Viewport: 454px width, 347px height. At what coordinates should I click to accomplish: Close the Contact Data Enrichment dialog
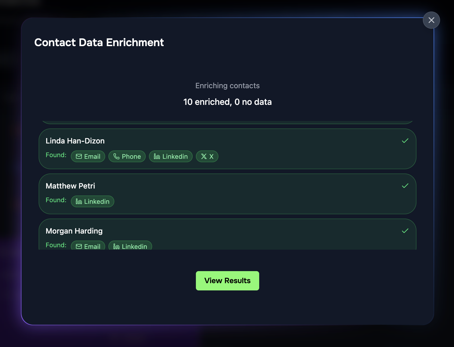tap(431, 20)
